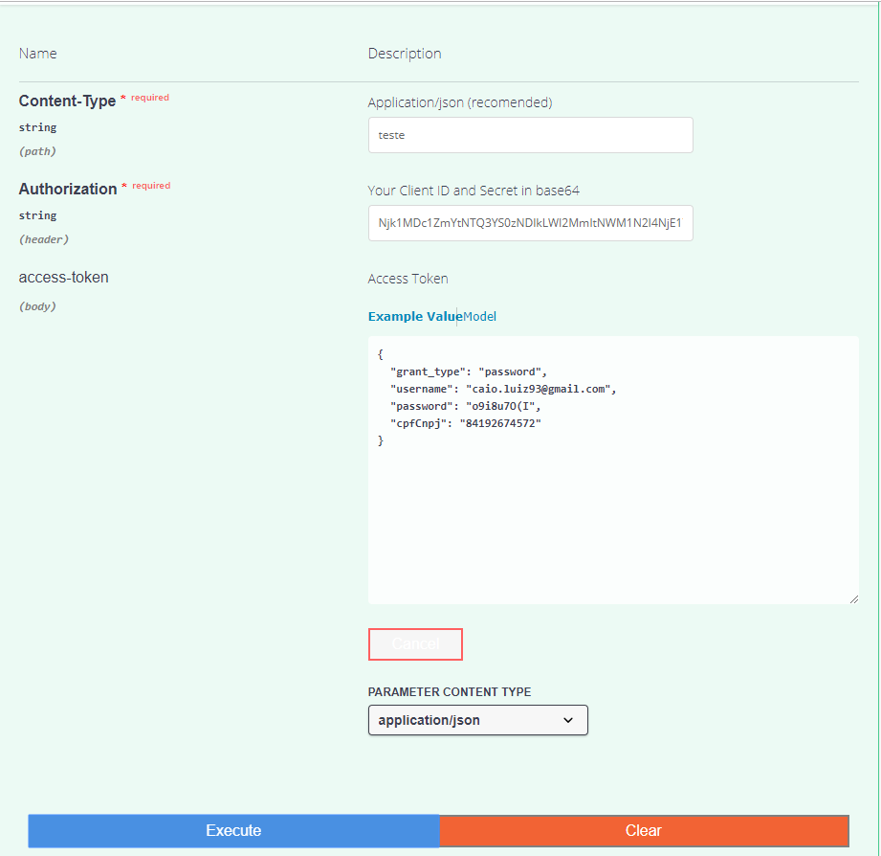
Task: Click the Authorization base64 credentials field
Action: [530, 222]
